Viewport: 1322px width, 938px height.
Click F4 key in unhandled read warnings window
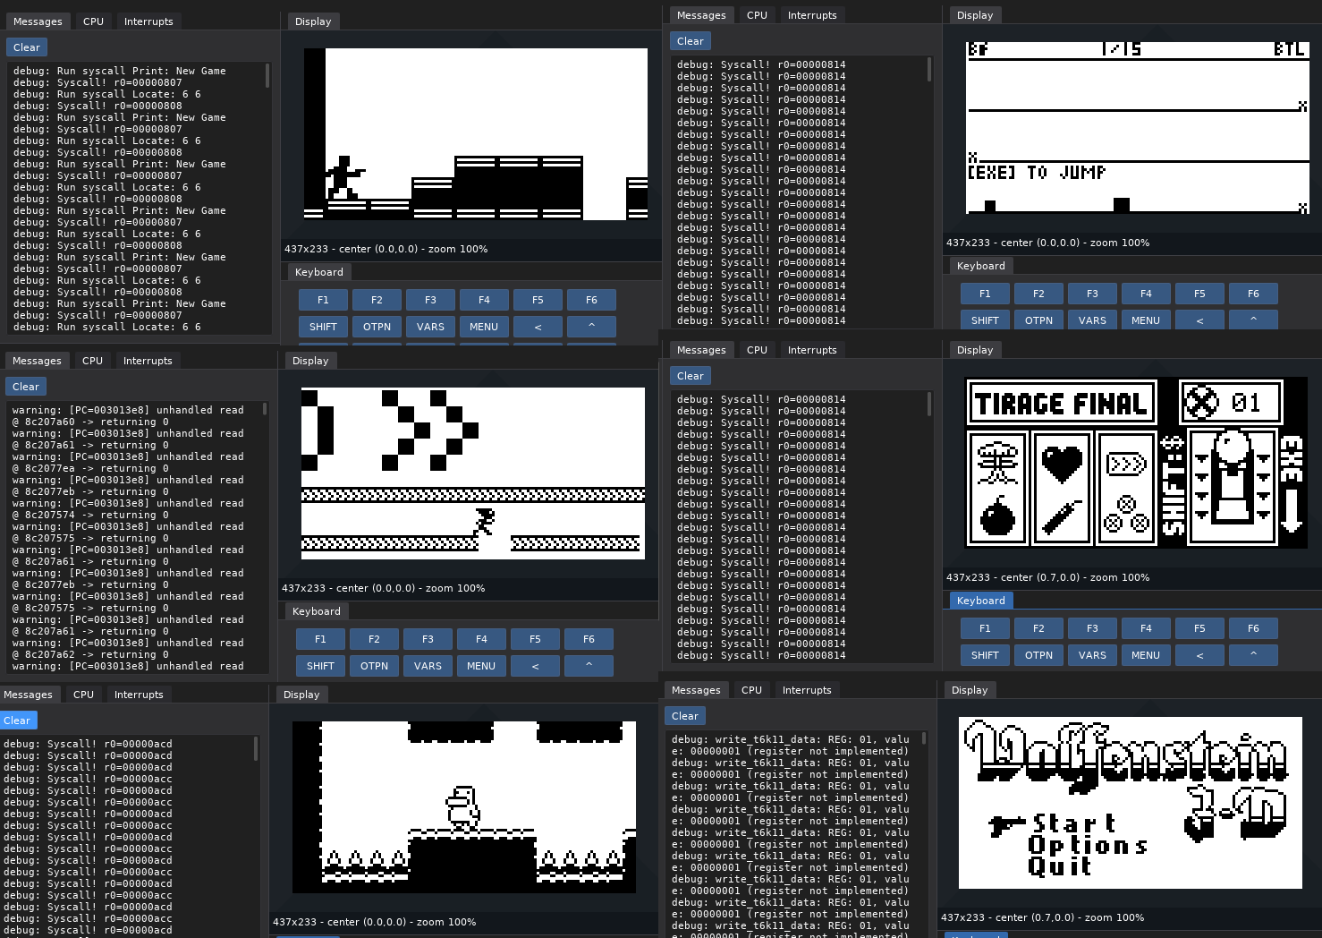481,639
